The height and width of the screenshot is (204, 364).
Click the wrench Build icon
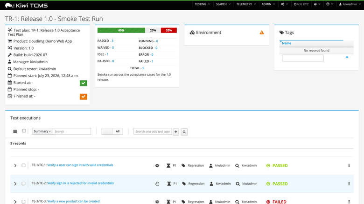coord(9,55)
